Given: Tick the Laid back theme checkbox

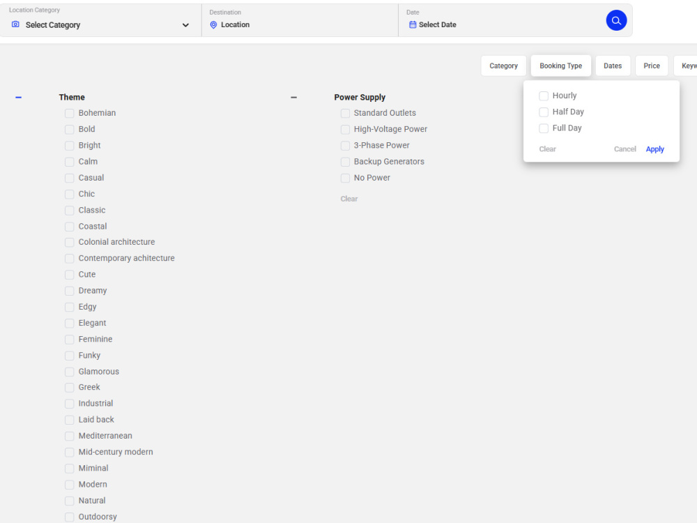Looking at the screenshot, I should [x=69, y=420].
